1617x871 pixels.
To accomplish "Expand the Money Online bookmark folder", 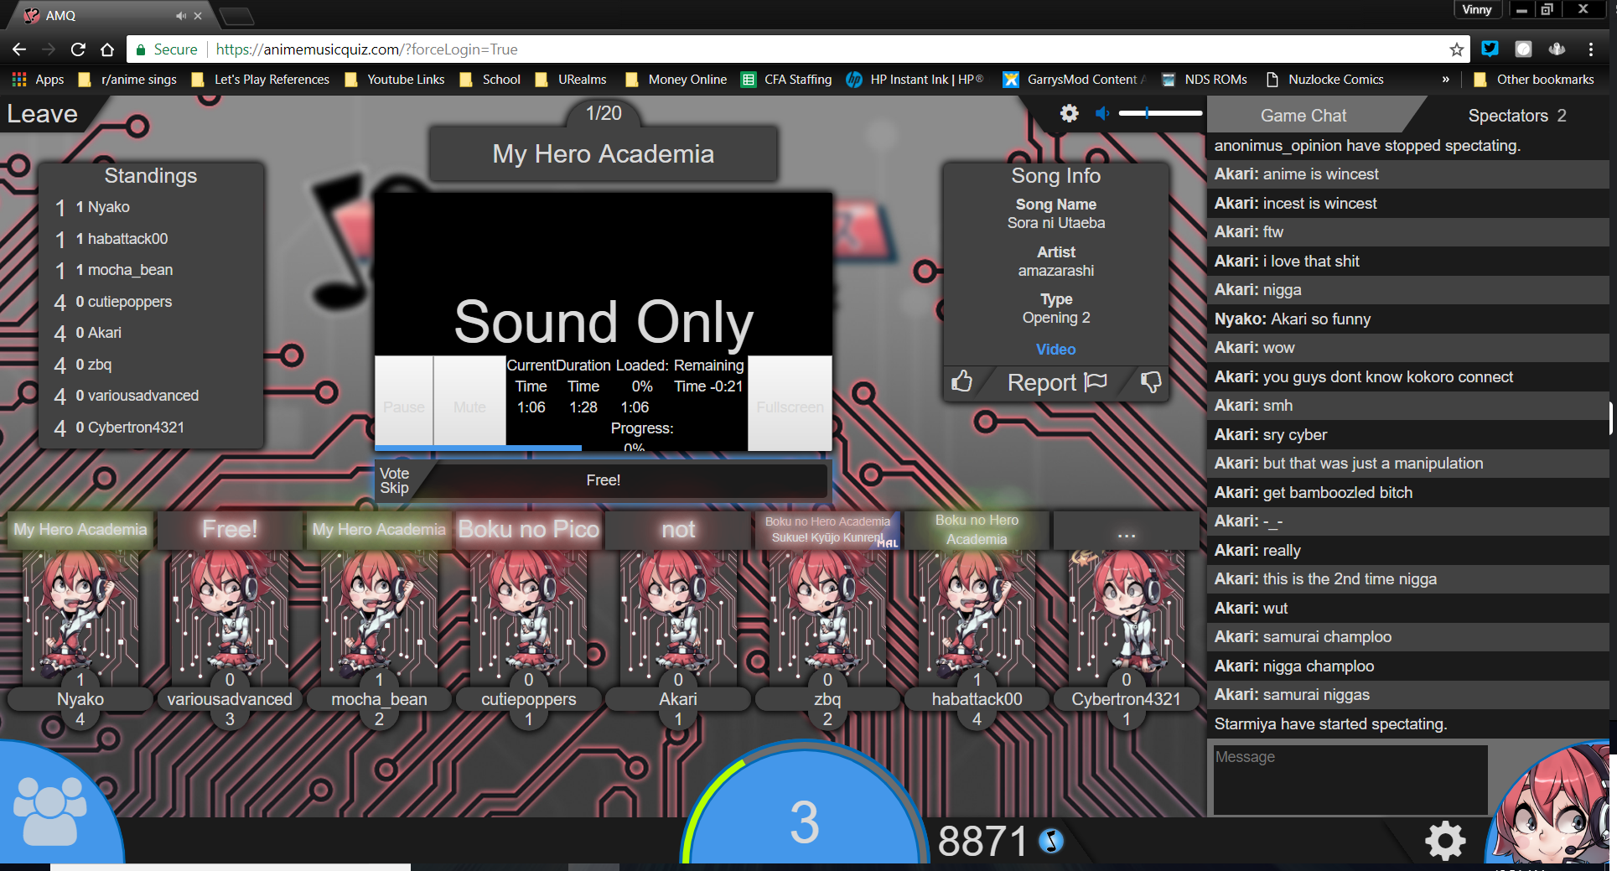I will (x=676, y=80).
